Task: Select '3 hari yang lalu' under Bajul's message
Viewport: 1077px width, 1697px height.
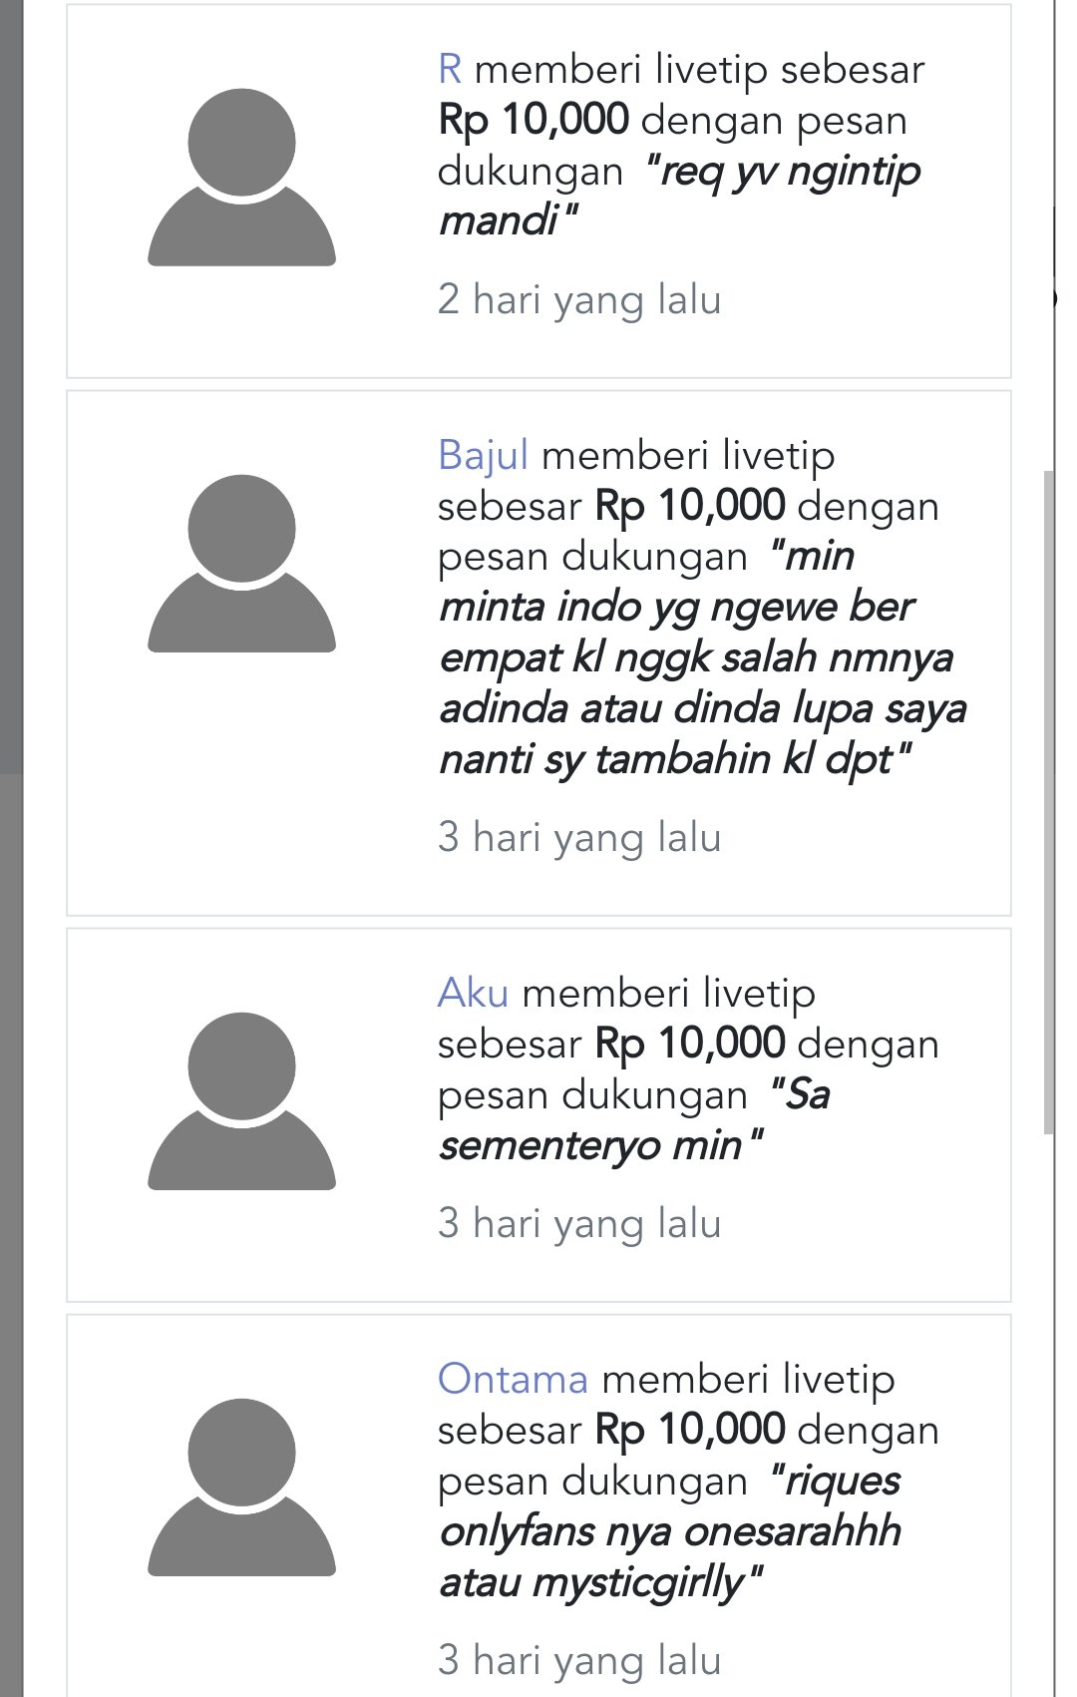Action: pyautogui.click(x=579, y=837)
